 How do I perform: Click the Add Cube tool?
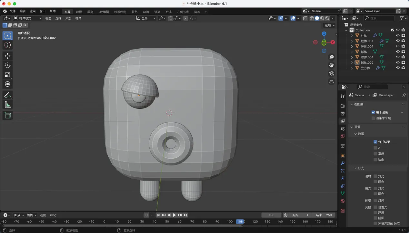point(7,116)
